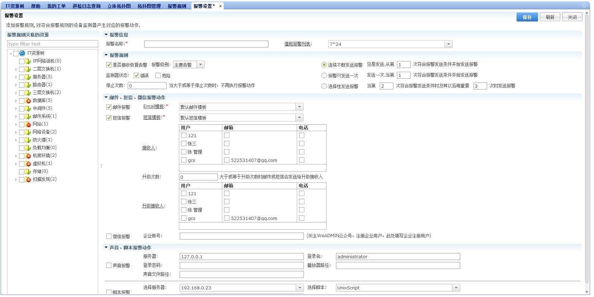594x297 pixels.
Task: Click the 刷新 button
Action: click(550, 17)
